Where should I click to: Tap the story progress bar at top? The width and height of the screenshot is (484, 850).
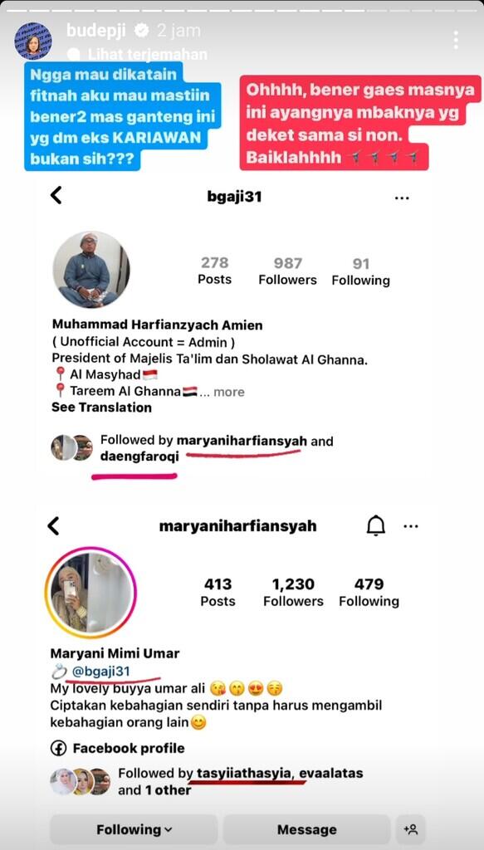point(242,10)
